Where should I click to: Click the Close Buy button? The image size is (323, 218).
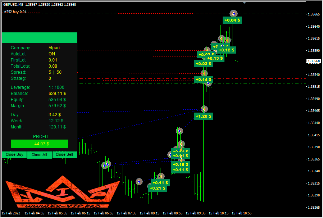[14, 155]
